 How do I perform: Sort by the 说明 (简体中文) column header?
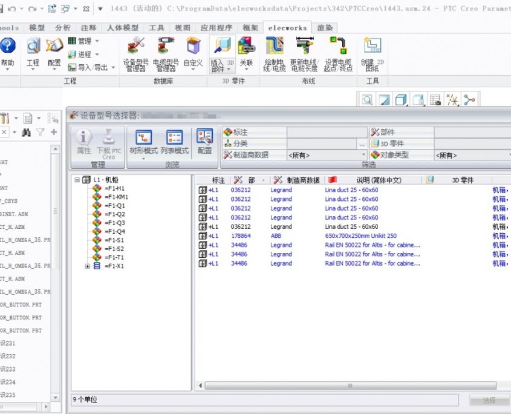(374, 180)
